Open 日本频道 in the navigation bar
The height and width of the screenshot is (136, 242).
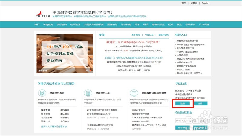pyautogui.click(x=204, y=24)
